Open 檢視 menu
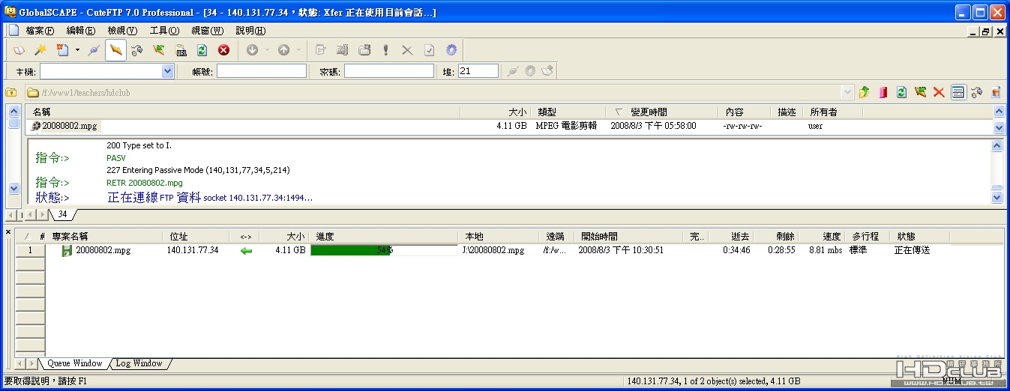The image size is (1010, 391). [x=122, y=31]
